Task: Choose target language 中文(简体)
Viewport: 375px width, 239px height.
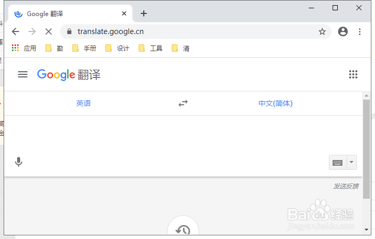Action: click(x=276, y=103)
